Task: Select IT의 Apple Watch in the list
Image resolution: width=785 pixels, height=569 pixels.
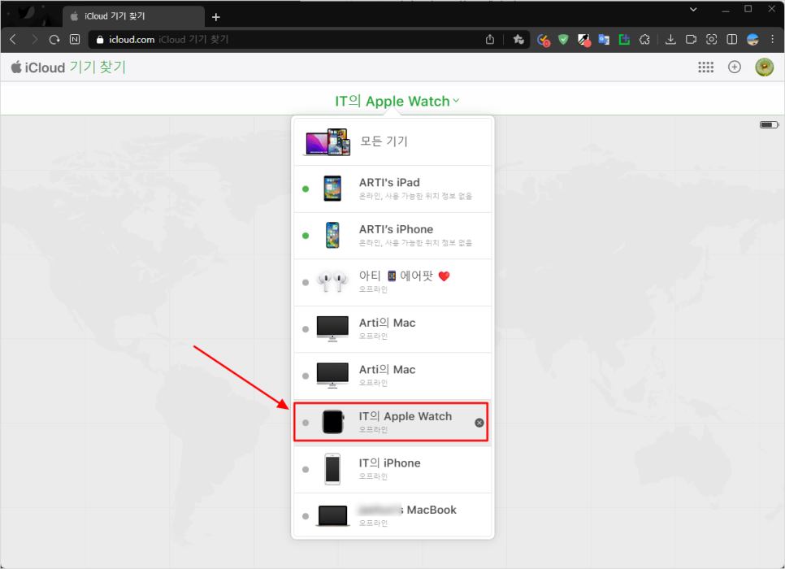Action: click(x=391, y=422)
